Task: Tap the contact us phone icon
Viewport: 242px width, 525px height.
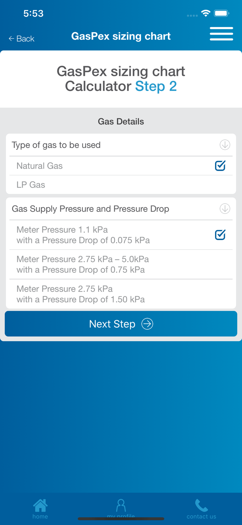Action: 201,506
